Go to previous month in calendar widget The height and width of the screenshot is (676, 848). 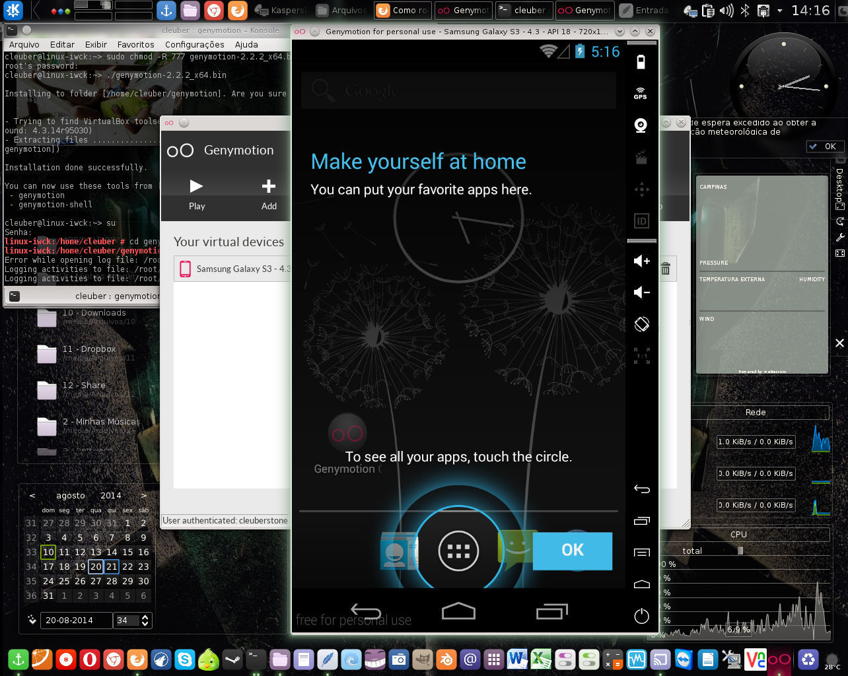(32, 495)
